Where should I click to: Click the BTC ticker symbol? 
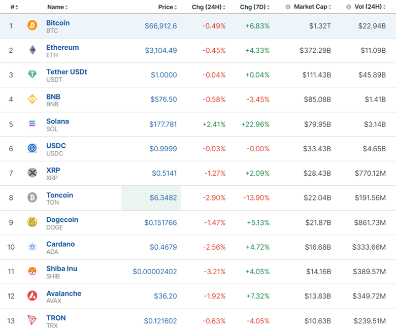tap(52, 31)
